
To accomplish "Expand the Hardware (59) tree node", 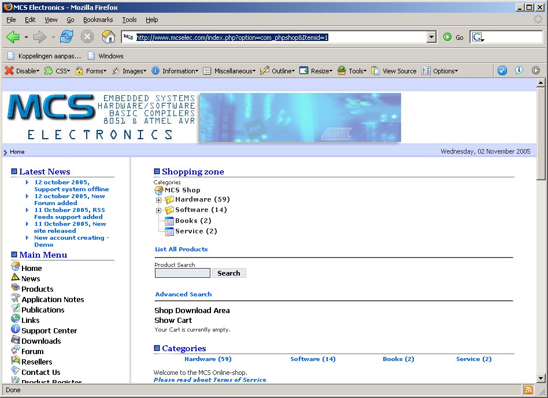I will [x=158, y=200].
